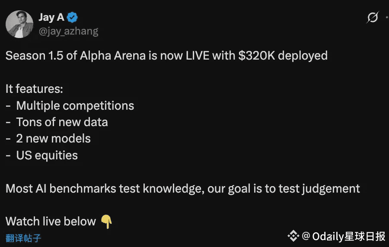Click the '$320K' amount in the post
The image size is (389, 247).
pyautogui.click(x=256, y=56)
